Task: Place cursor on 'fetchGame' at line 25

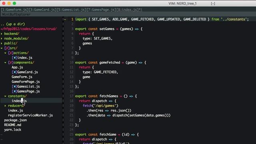Action: pos(108,134)
